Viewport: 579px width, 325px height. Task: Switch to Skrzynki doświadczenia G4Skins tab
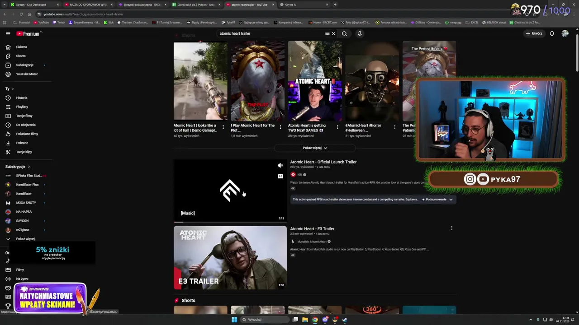tap(142, 5)
